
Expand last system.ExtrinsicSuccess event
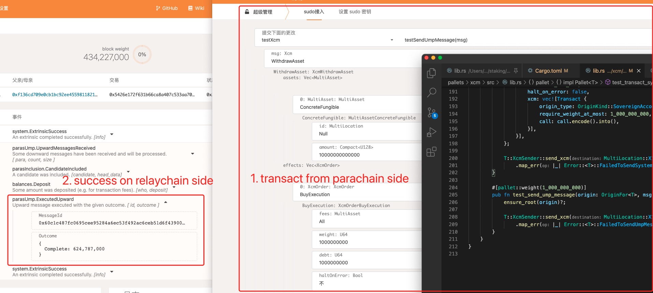pyautogui.click(x=112, y=272)
